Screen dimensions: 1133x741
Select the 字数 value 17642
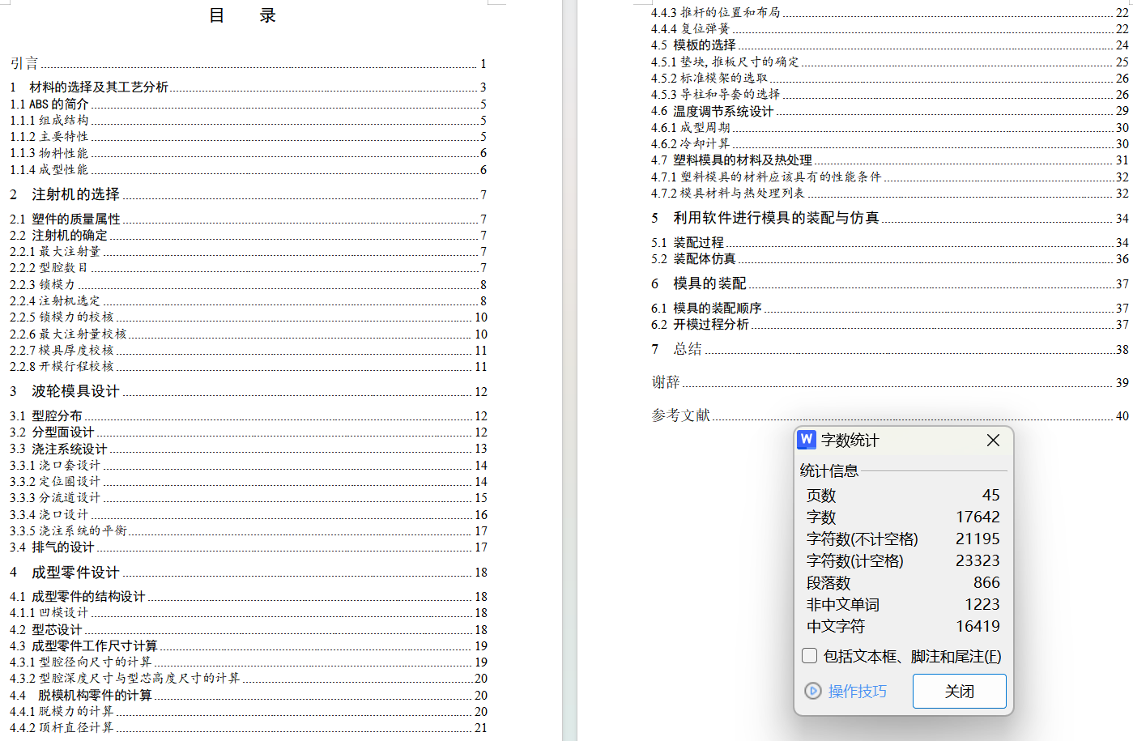pos(978,517)
